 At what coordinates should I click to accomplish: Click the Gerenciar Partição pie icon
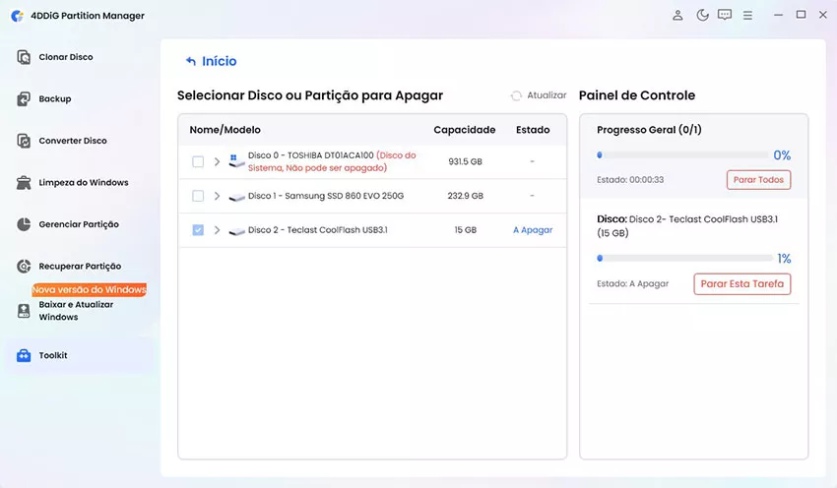tap(24, 224)
